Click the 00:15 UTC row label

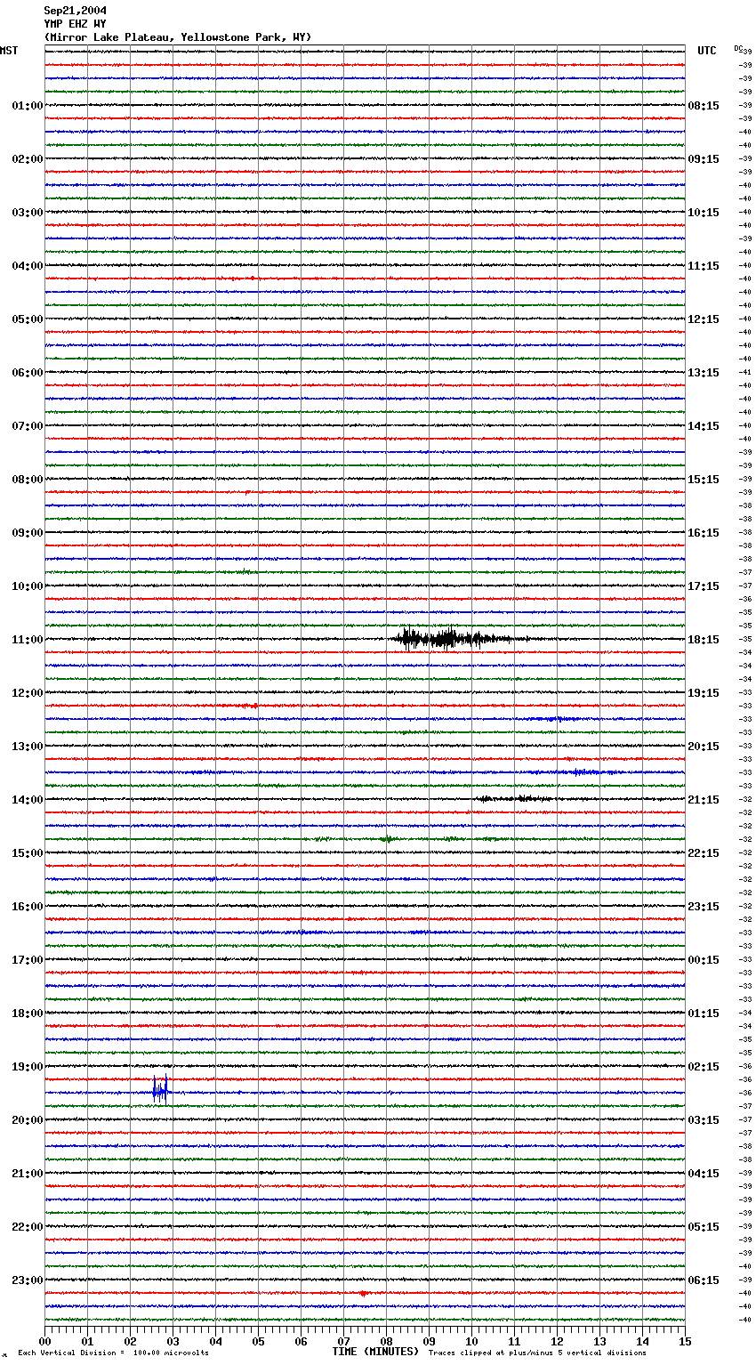(x=704, y=960)
